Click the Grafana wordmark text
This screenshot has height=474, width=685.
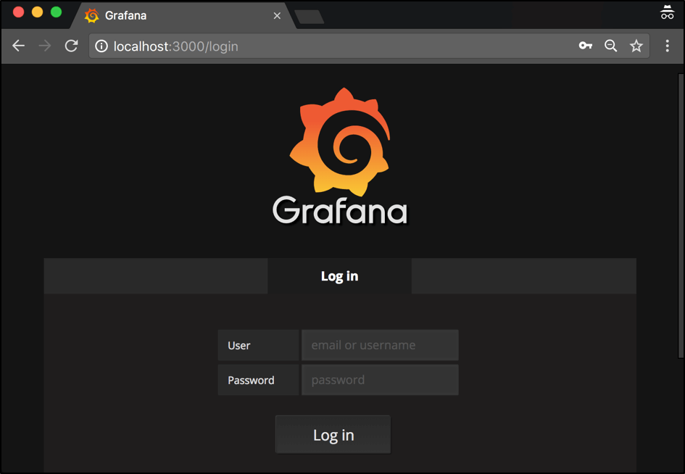coord(340,211)
